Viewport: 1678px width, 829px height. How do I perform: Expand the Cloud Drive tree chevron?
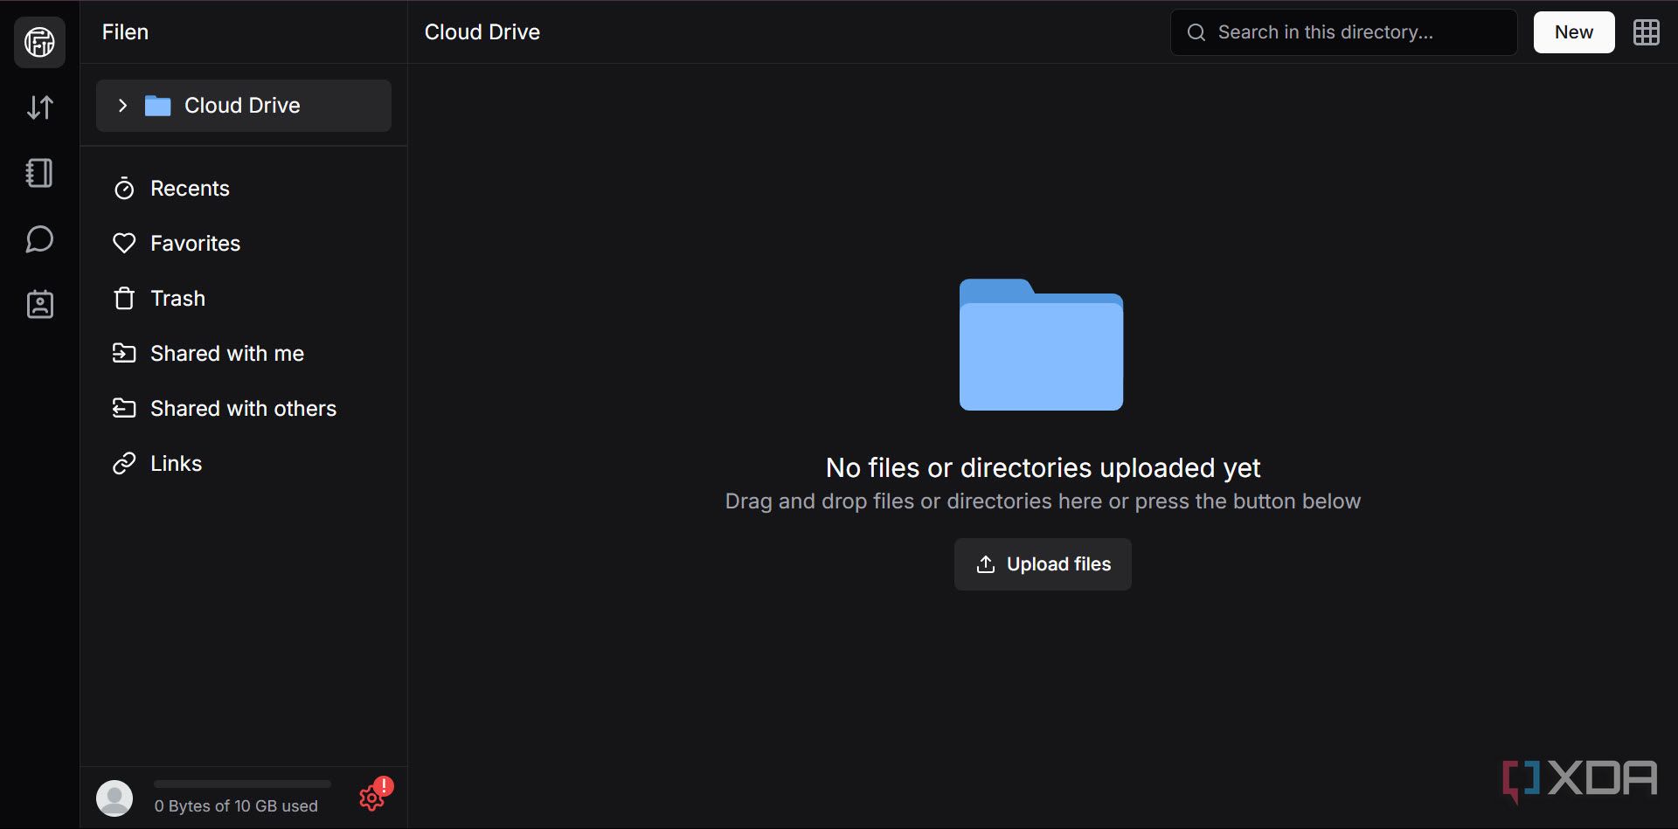(122, 106)
